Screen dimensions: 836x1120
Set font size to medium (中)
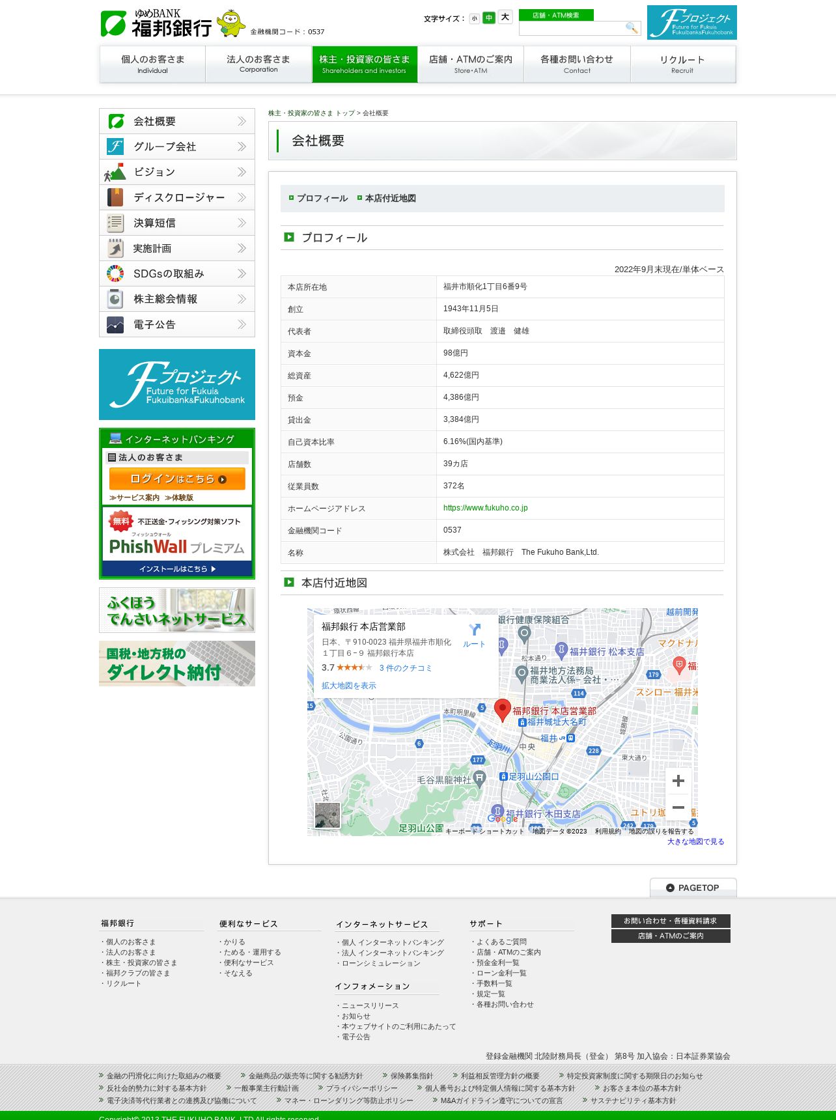[488, 18]
